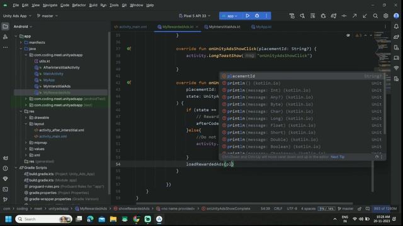
Task: Open the user account avatar
Action: point(396,16)
